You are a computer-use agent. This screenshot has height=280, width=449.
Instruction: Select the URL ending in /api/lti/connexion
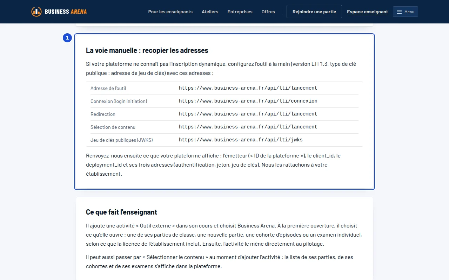tap(248, 101)
